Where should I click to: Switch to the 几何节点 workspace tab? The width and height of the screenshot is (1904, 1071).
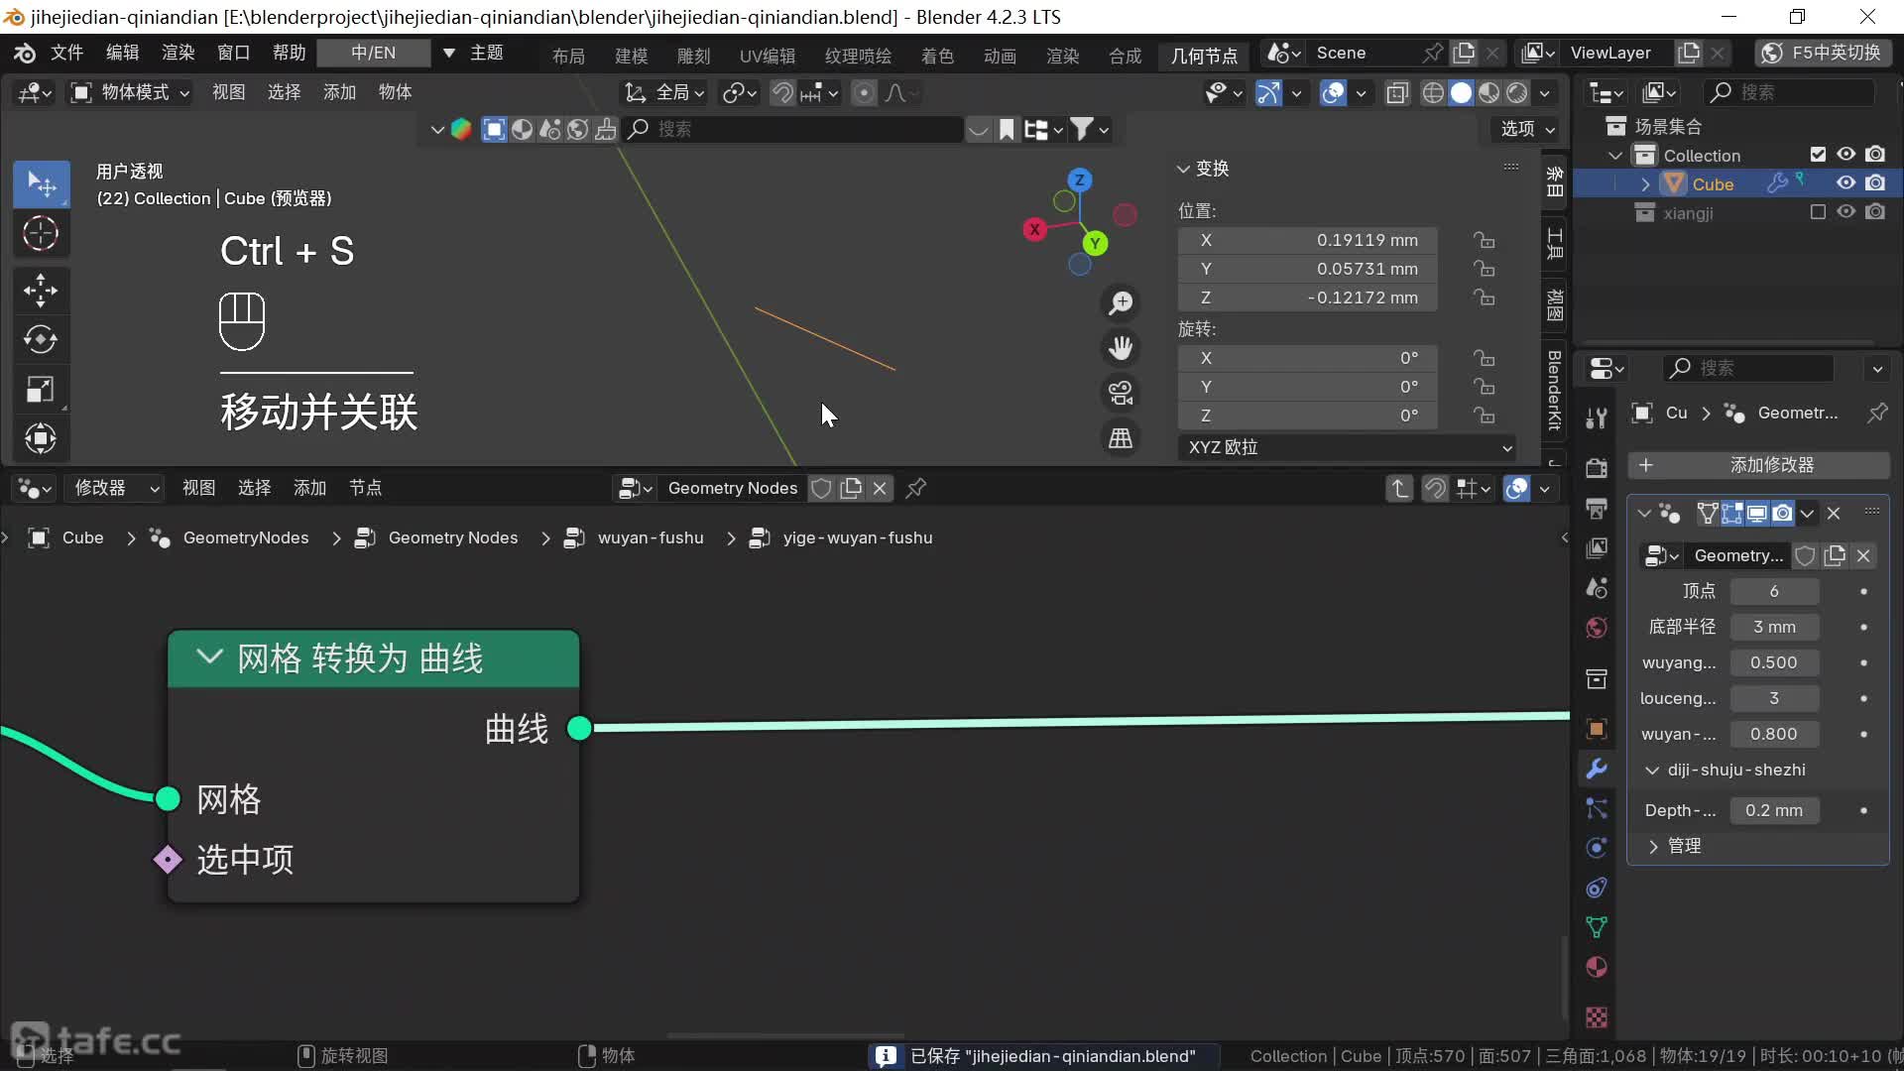click(1204, 56)
